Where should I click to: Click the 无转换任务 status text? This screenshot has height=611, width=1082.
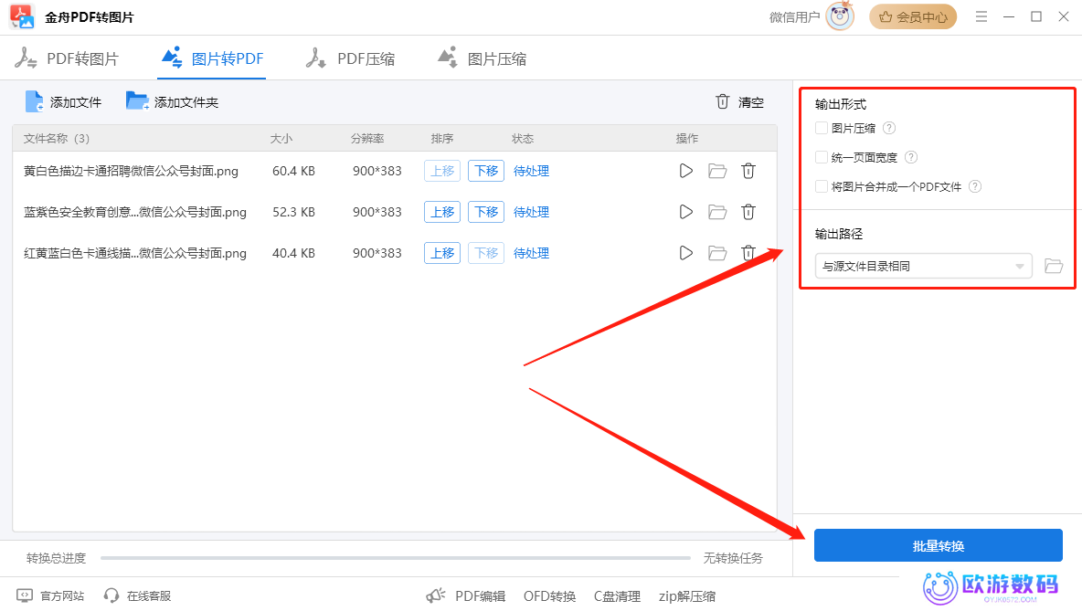[x=733, y=558]
